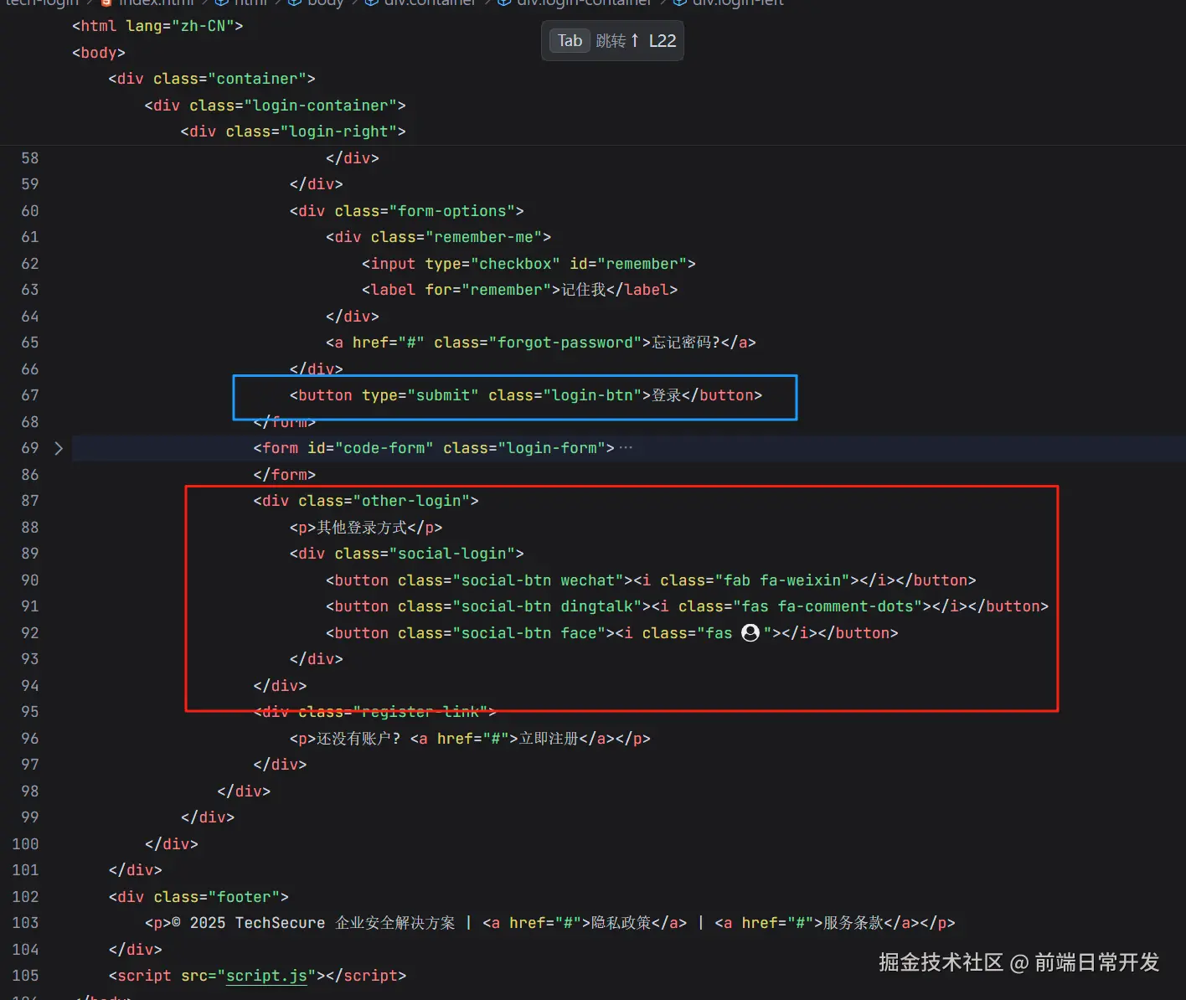Click line number 62 in the gutter
1186x1000 pixels.
pos(30,264)
